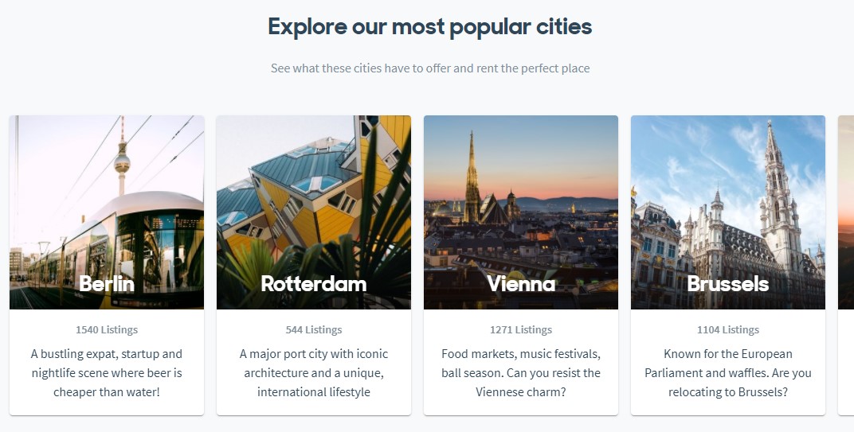Open the 1104 Listings count for Brussels
The height and width of the screenshot is (432, 854).
(728, 329)
